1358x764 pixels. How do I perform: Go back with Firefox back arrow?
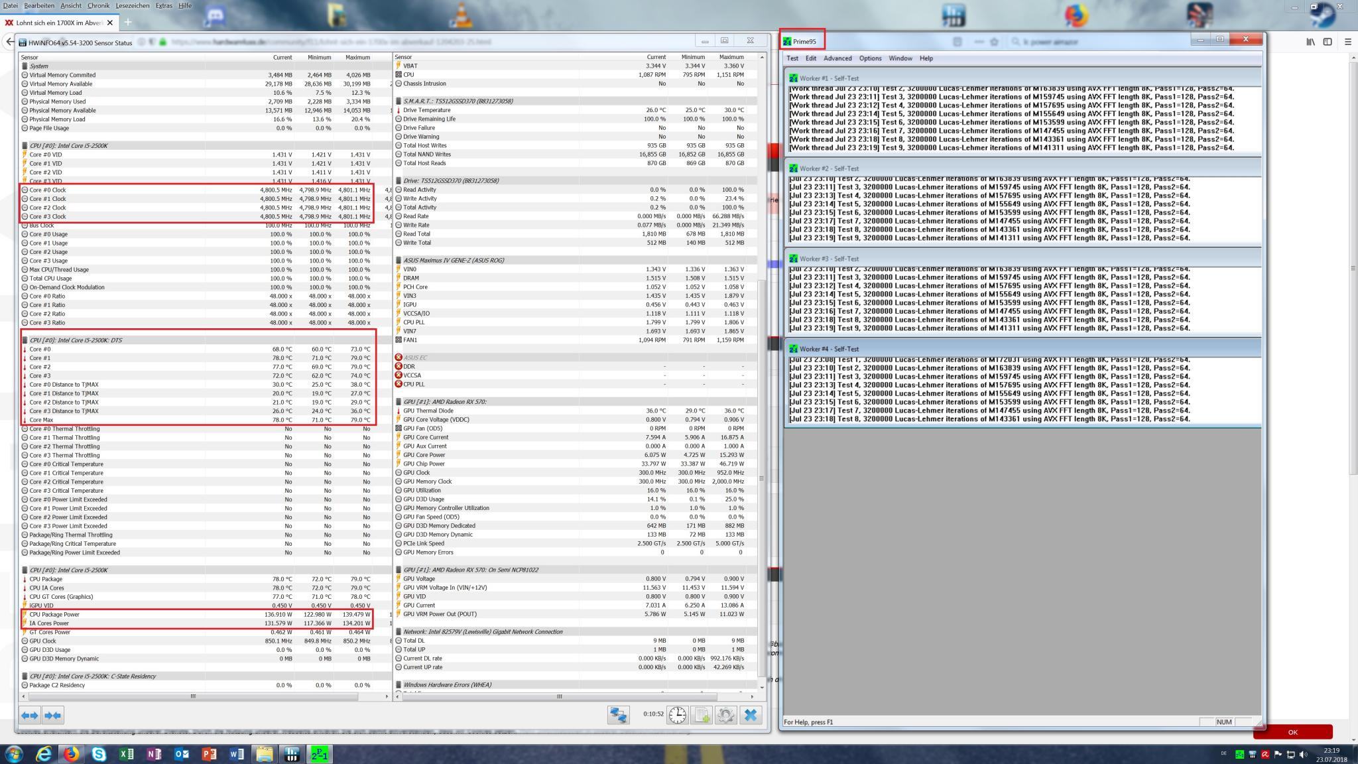tap(9, 42)
